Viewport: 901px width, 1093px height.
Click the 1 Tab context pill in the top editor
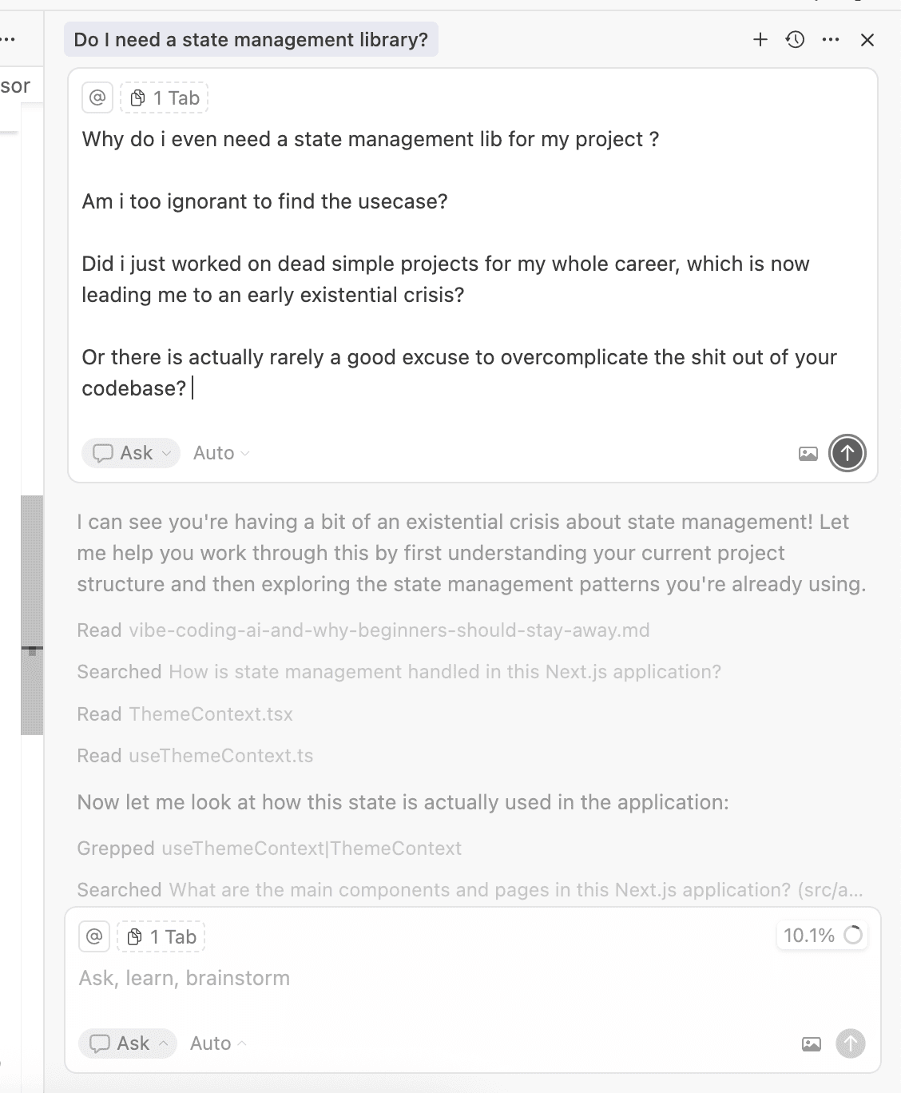(165, 97)
